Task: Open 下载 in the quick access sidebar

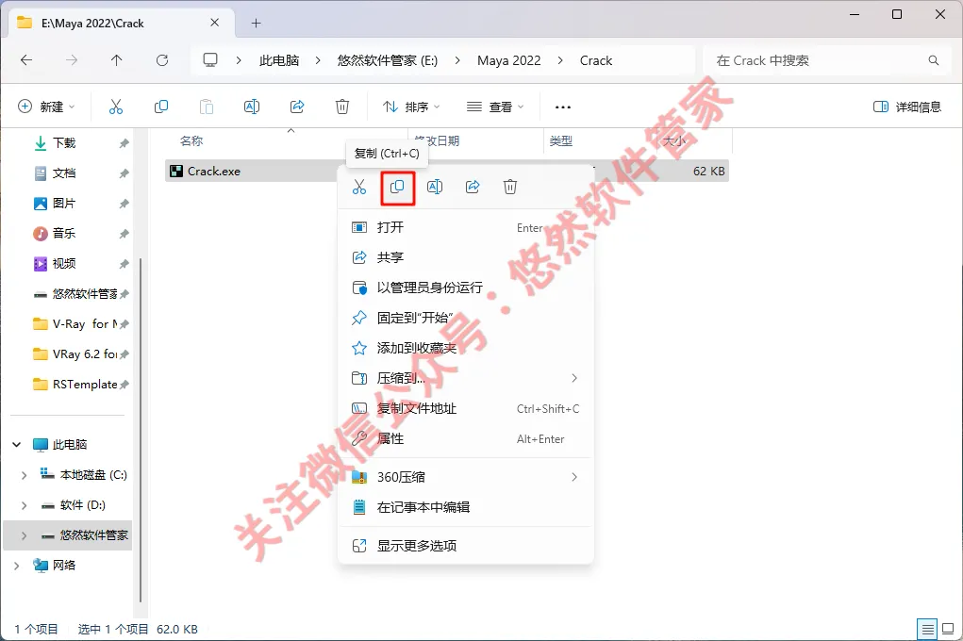Action: tap(64, 143)
